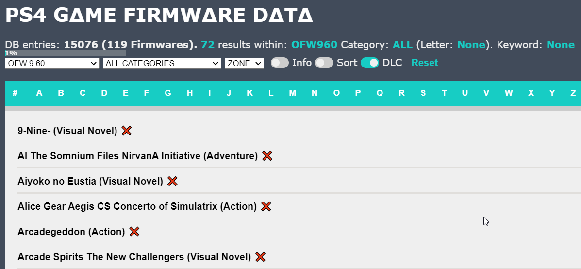Filter games by letter B
581x269 pixels.
click(61, 93)
